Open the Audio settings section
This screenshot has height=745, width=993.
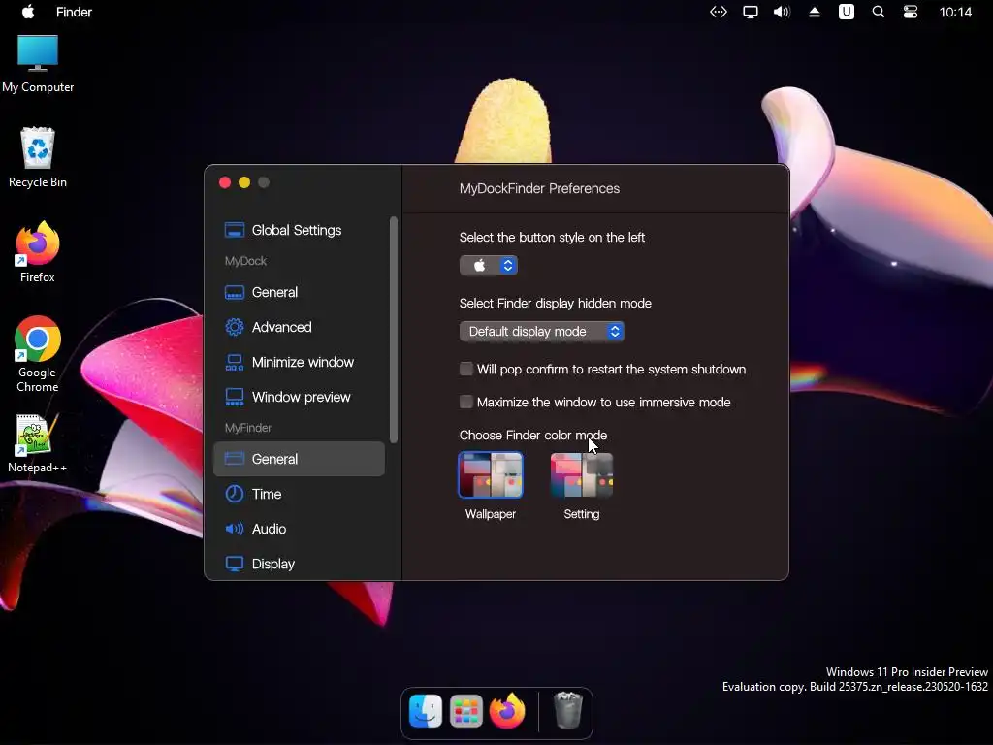pos(299,529)
